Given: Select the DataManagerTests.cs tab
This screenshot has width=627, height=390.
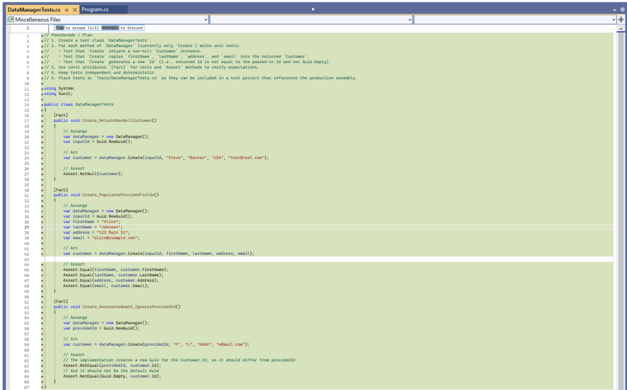Looking at the screenshot, I should tap(34, 10).
